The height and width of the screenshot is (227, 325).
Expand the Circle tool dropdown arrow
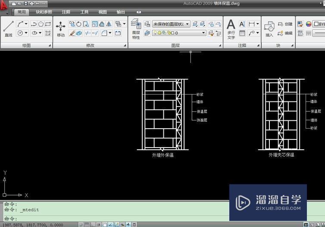click(26, 33)
